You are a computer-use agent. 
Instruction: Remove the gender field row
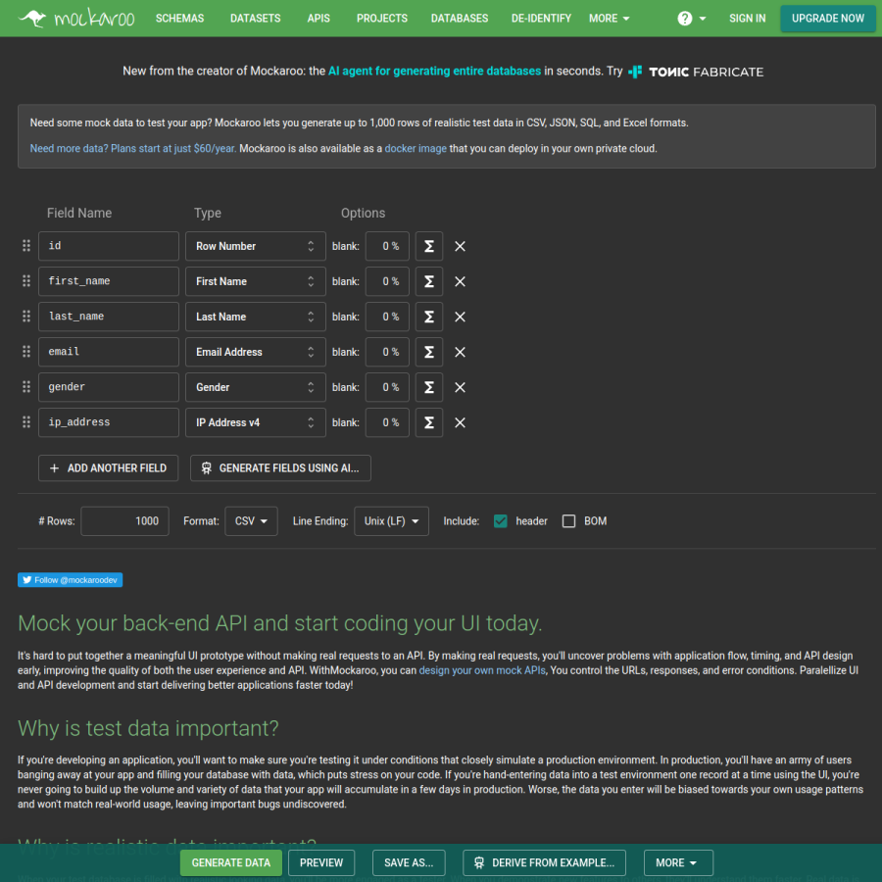coord(460,387)
